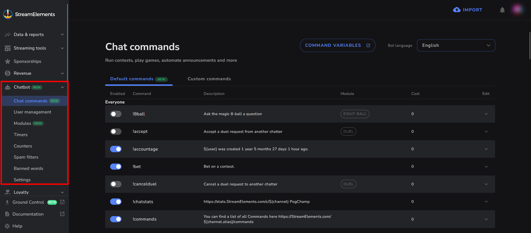Image resolution: width=531 pixels, height=233 pixels.
Task: Expand the !commands row edit chevron
Action: (x=486, y=219)
